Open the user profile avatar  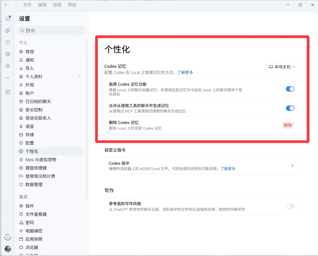(8, 249)
